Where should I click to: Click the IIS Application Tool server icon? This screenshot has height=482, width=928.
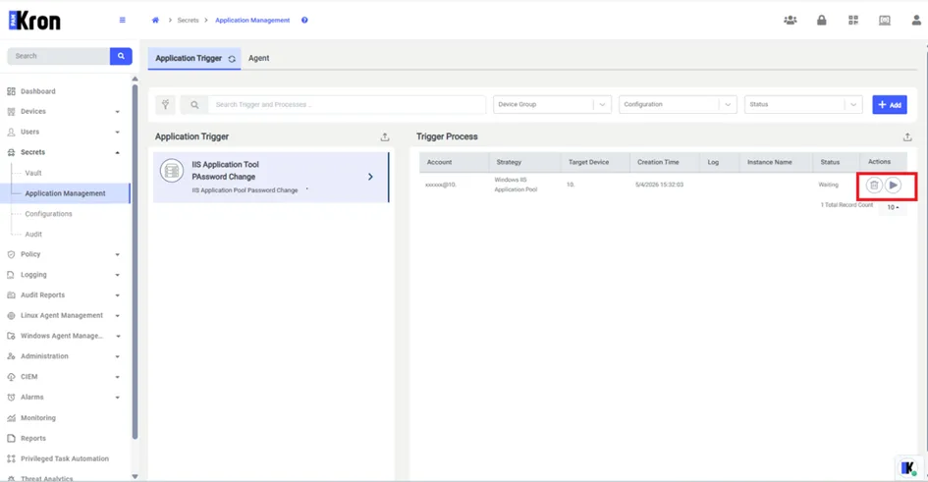[x=172, y=171]
